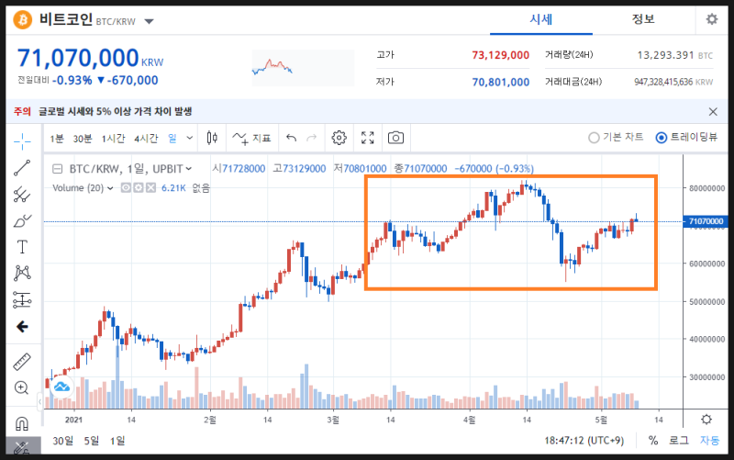Screen dimensions: 734x460
Task: Set date range to 30일
Action: (62, 441)
